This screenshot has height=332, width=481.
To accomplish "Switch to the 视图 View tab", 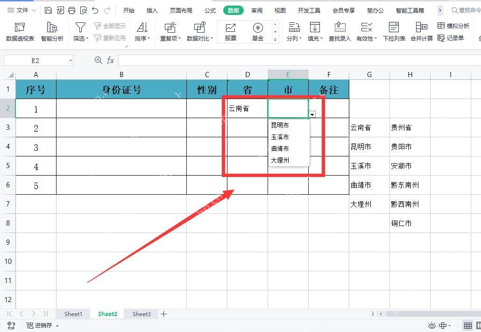I will (280, 10).
